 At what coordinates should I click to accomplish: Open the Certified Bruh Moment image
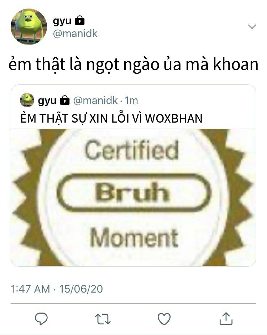click(x=133, y=197)
